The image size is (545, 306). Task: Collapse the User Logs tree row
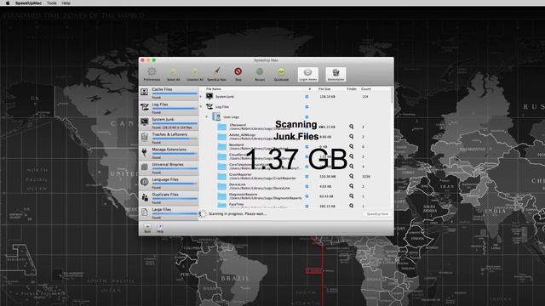(206, 117)
